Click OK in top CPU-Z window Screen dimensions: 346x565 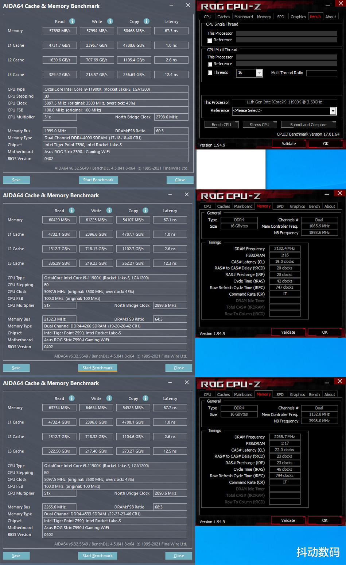326,144
